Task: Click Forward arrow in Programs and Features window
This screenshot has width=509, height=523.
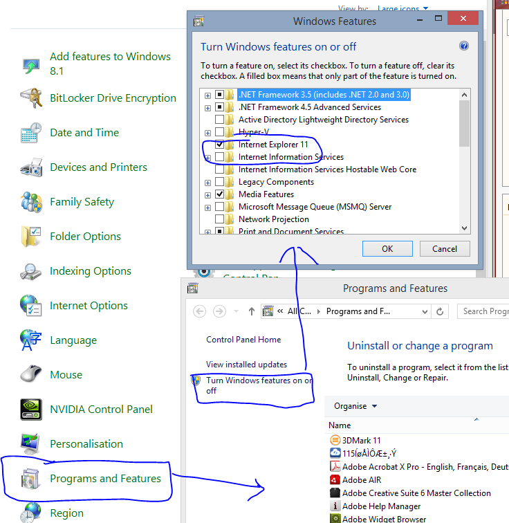Action: [219, 311]
